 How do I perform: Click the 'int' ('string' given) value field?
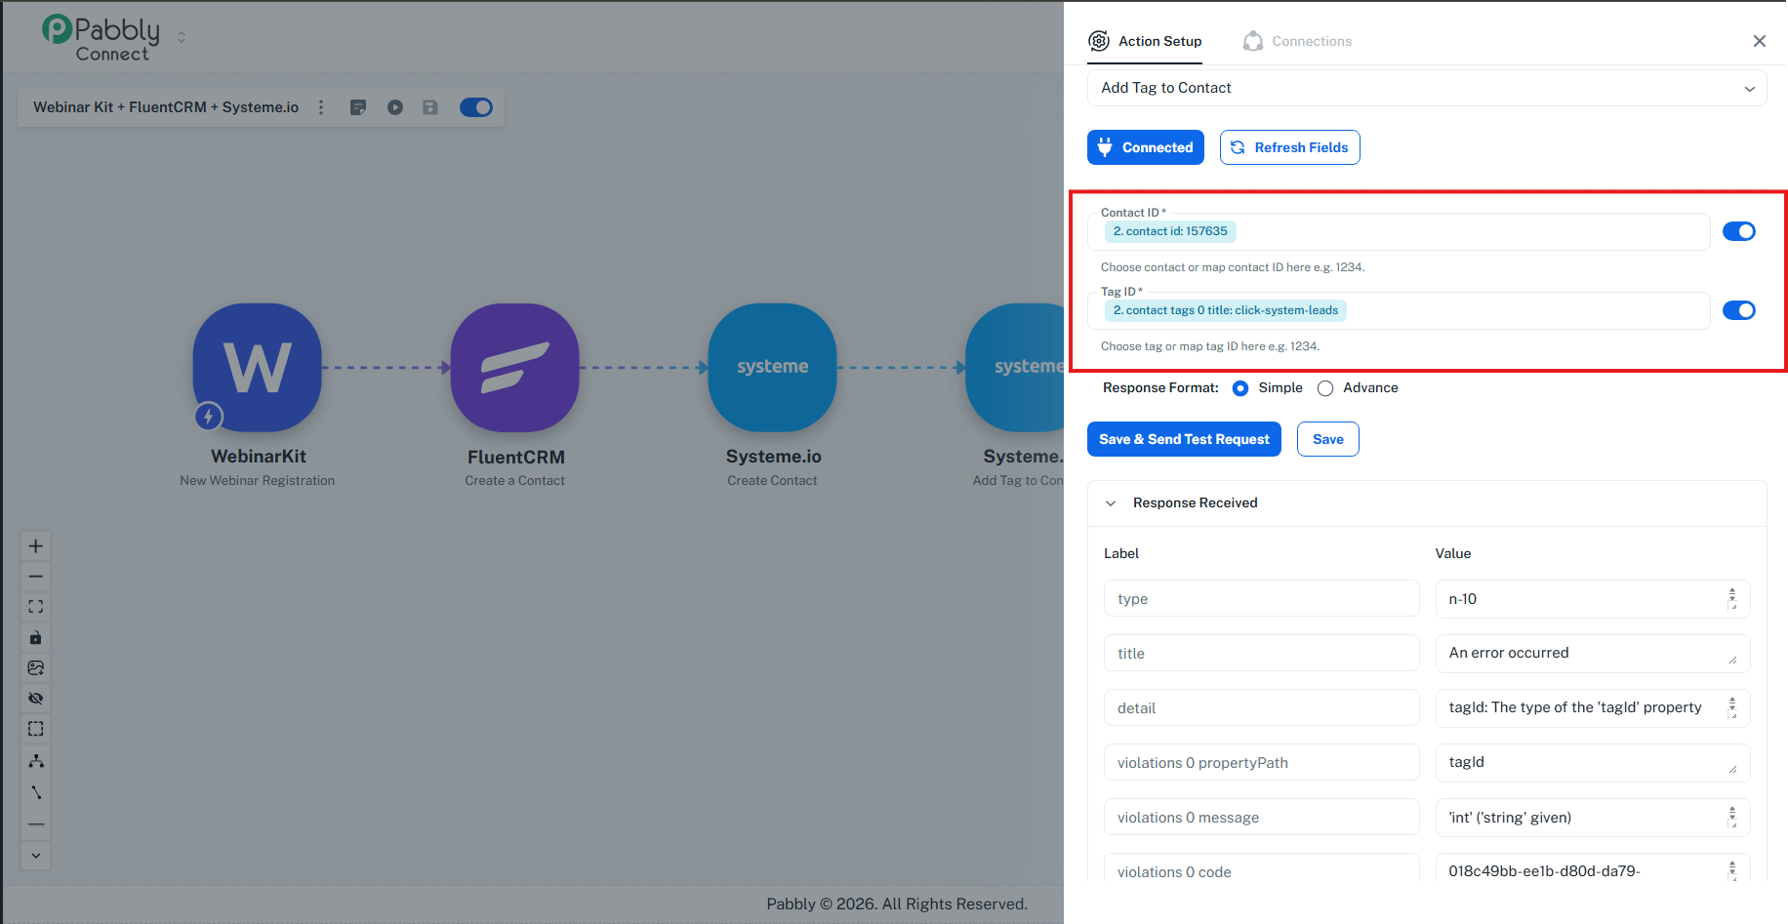[1593, 818]
